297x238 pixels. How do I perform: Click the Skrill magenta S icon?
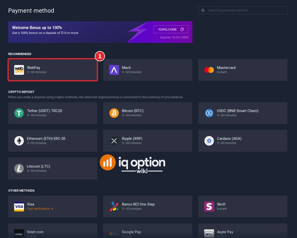coord(209,206)
